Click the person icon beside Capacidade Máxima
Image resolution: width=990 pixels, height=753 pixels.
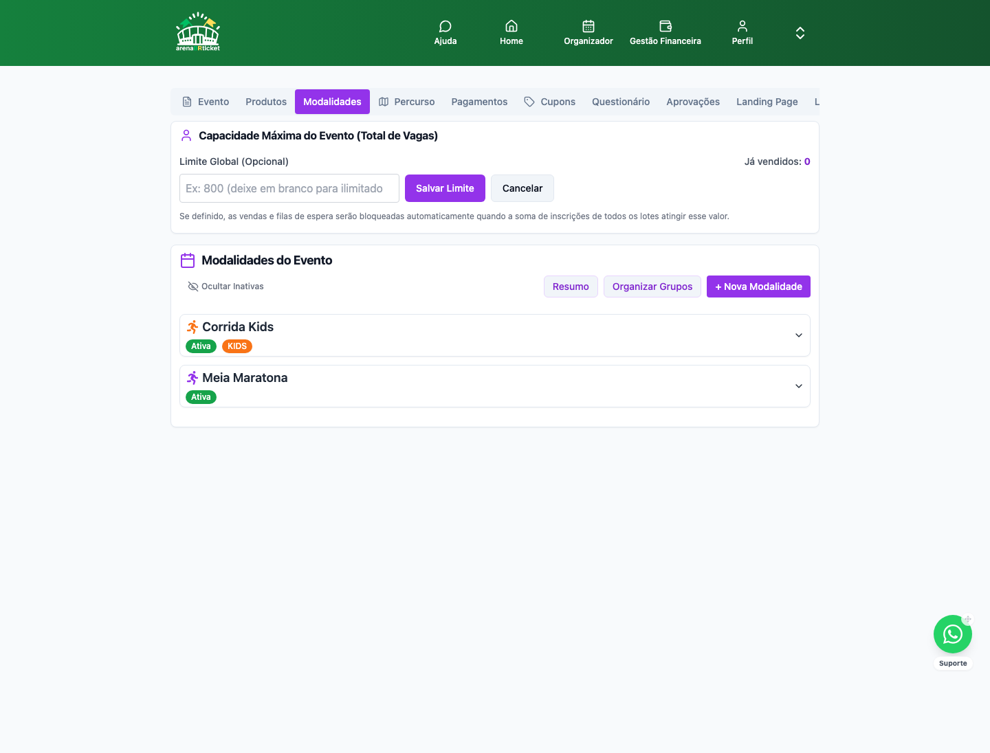click(186, 135)
